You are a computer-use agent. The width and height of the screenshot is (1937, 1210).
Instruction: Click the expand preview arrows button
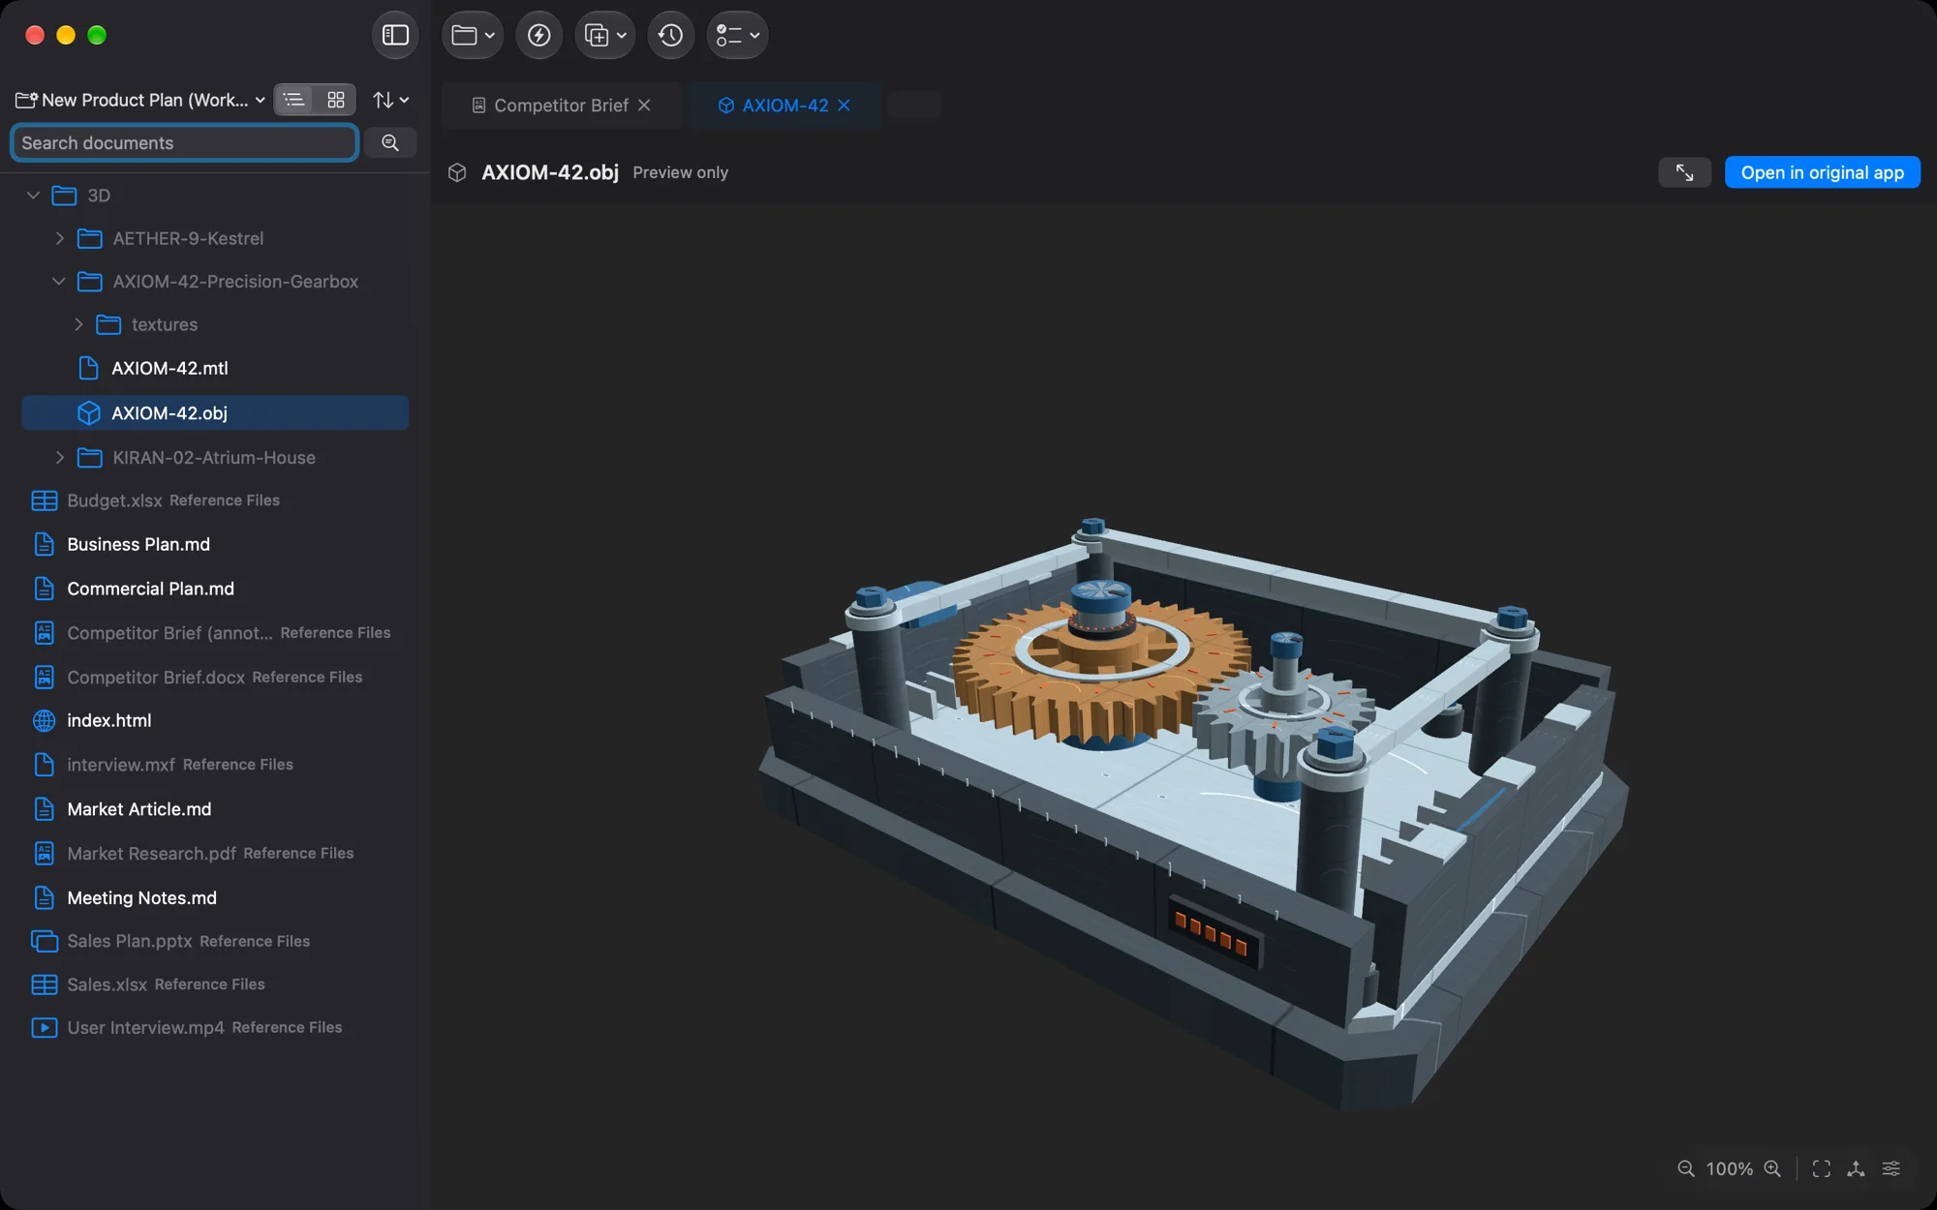(1685, 173)
